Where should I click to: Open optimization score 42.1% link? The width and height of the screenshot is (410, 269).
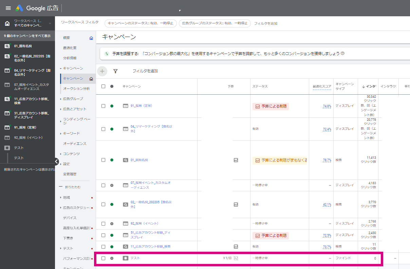(x=327, y=205)
